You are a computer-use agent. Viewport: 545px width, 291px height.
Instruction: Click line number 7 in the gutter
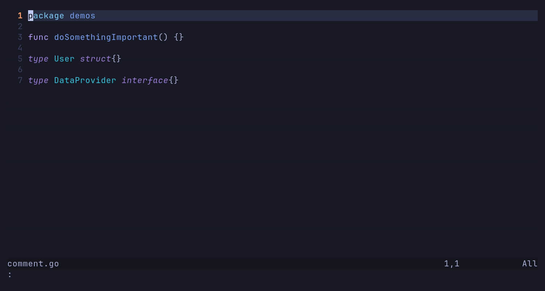pyautogui.click(x=20, y=80)
